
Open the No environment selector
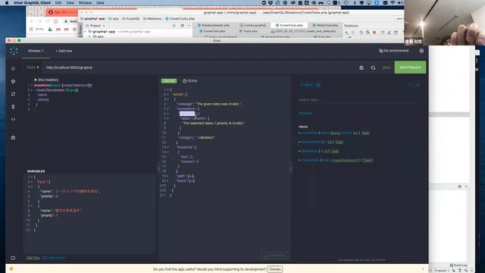(393, 51)
